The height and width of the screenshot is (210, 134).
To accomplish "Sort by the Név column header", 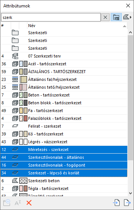I will [x=77, y=26].
